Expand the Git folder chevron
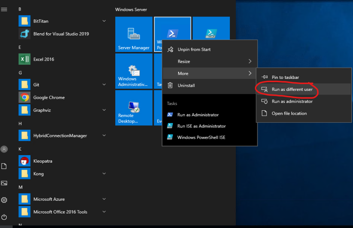 point(104,84)
